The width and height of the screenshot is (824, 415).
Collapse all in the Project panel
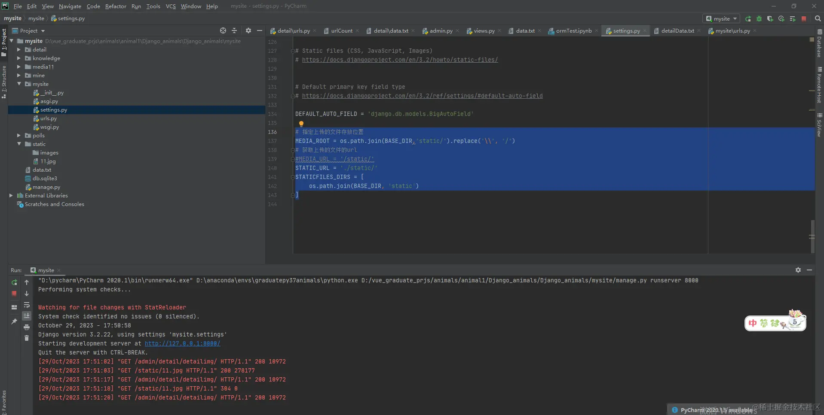(234, 31)
